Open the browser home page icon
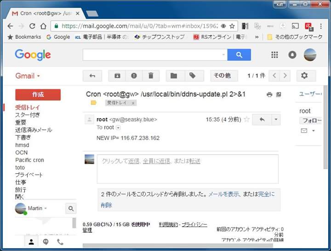 [x=44, y=26]
